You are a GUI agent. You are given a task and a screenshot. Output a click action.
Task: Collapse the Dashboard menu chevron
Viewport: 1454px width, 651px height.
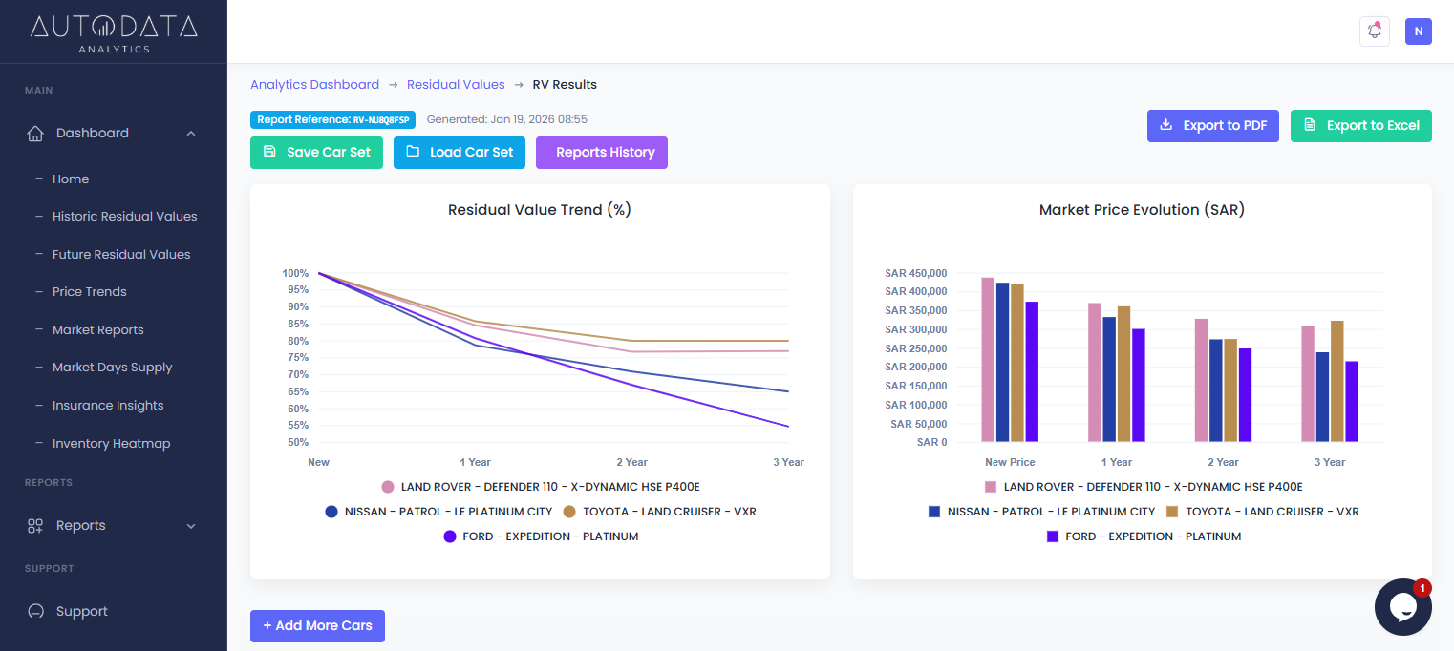click(x=191, y=134)
